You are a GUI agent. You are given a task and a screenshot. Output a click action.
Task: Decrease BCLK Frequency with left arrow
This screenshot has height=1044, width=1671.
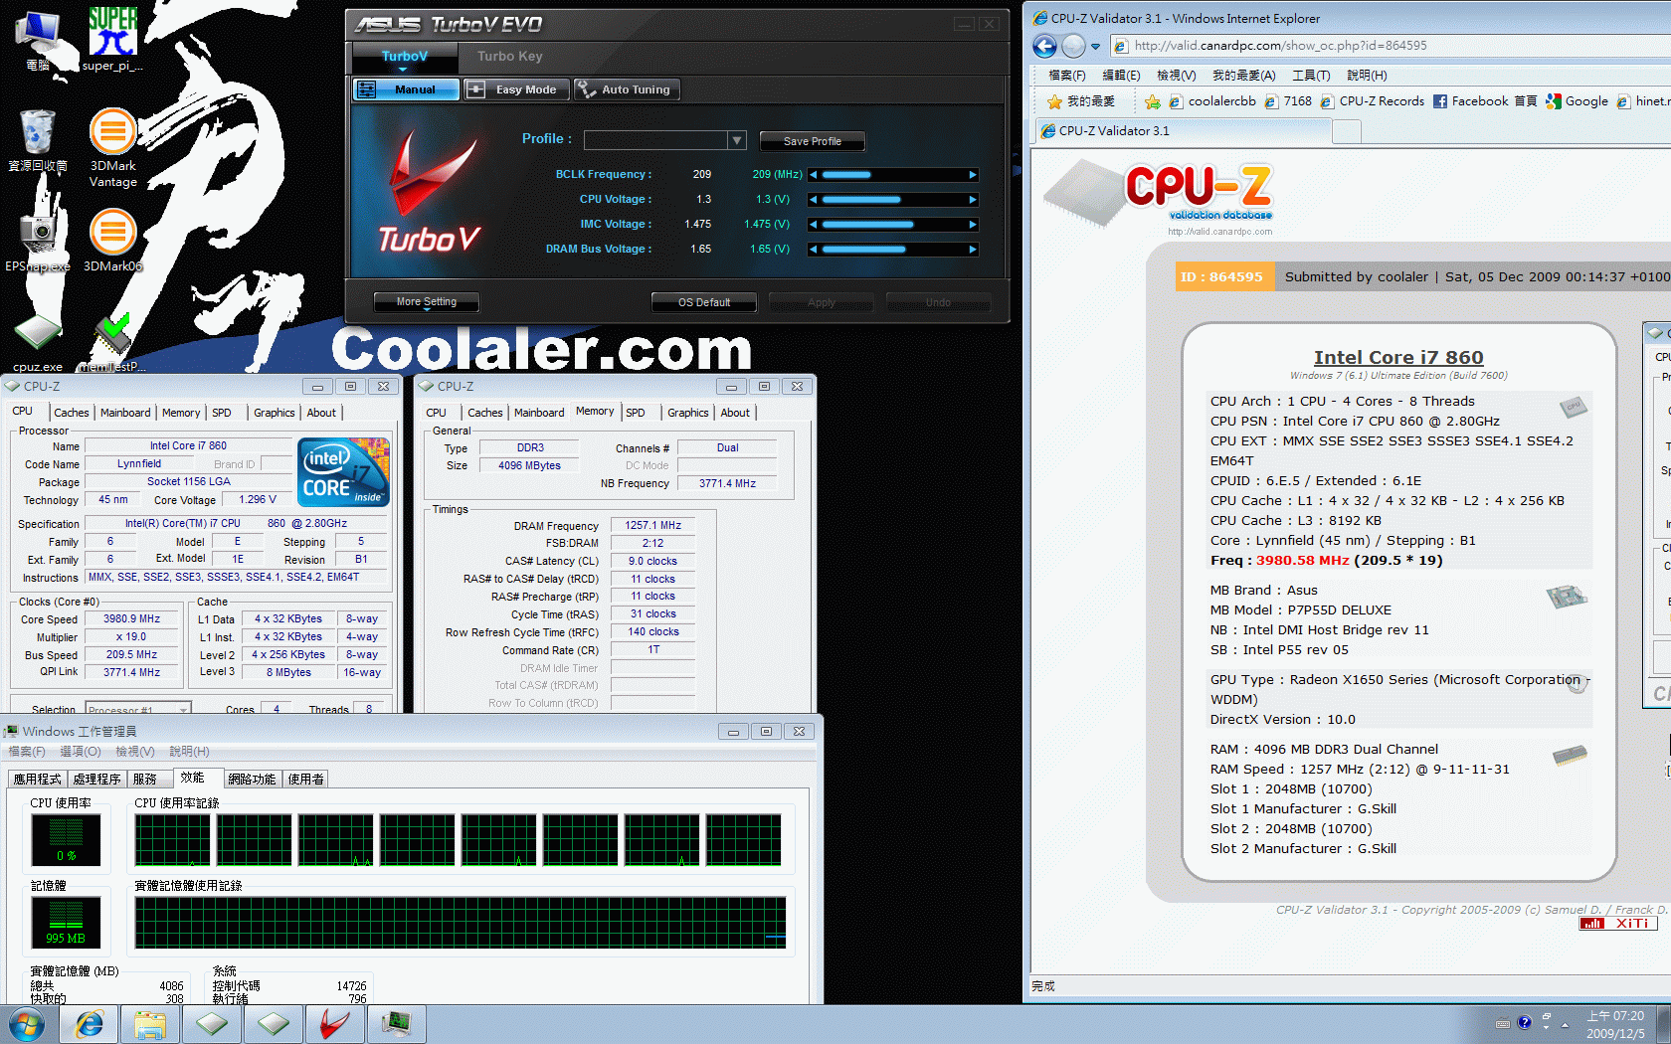click(x=814, y=175)
